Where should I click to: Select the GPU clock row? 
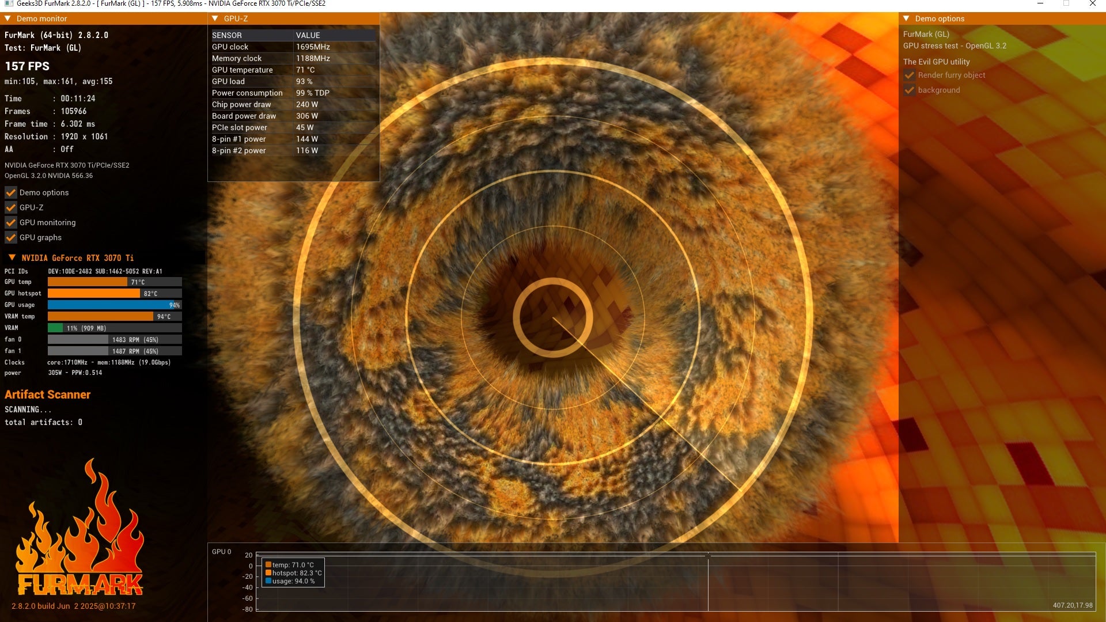(293, 47)
